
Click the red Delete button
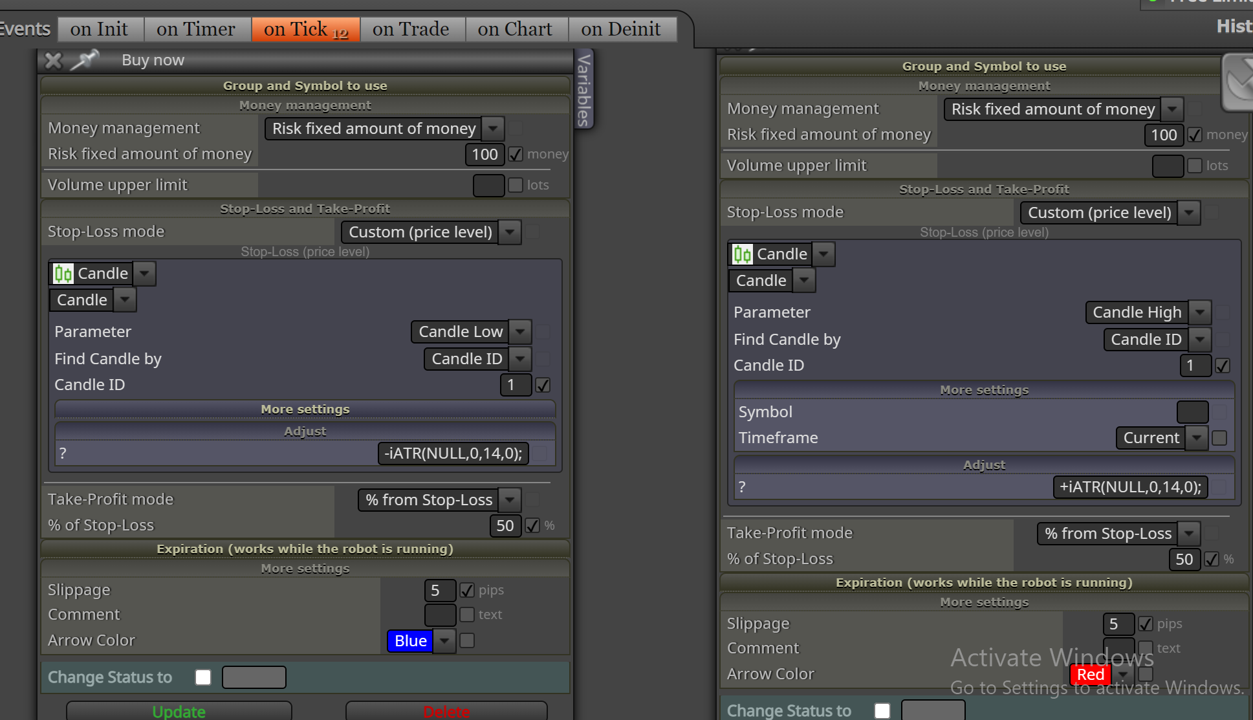tap(446, 712)
